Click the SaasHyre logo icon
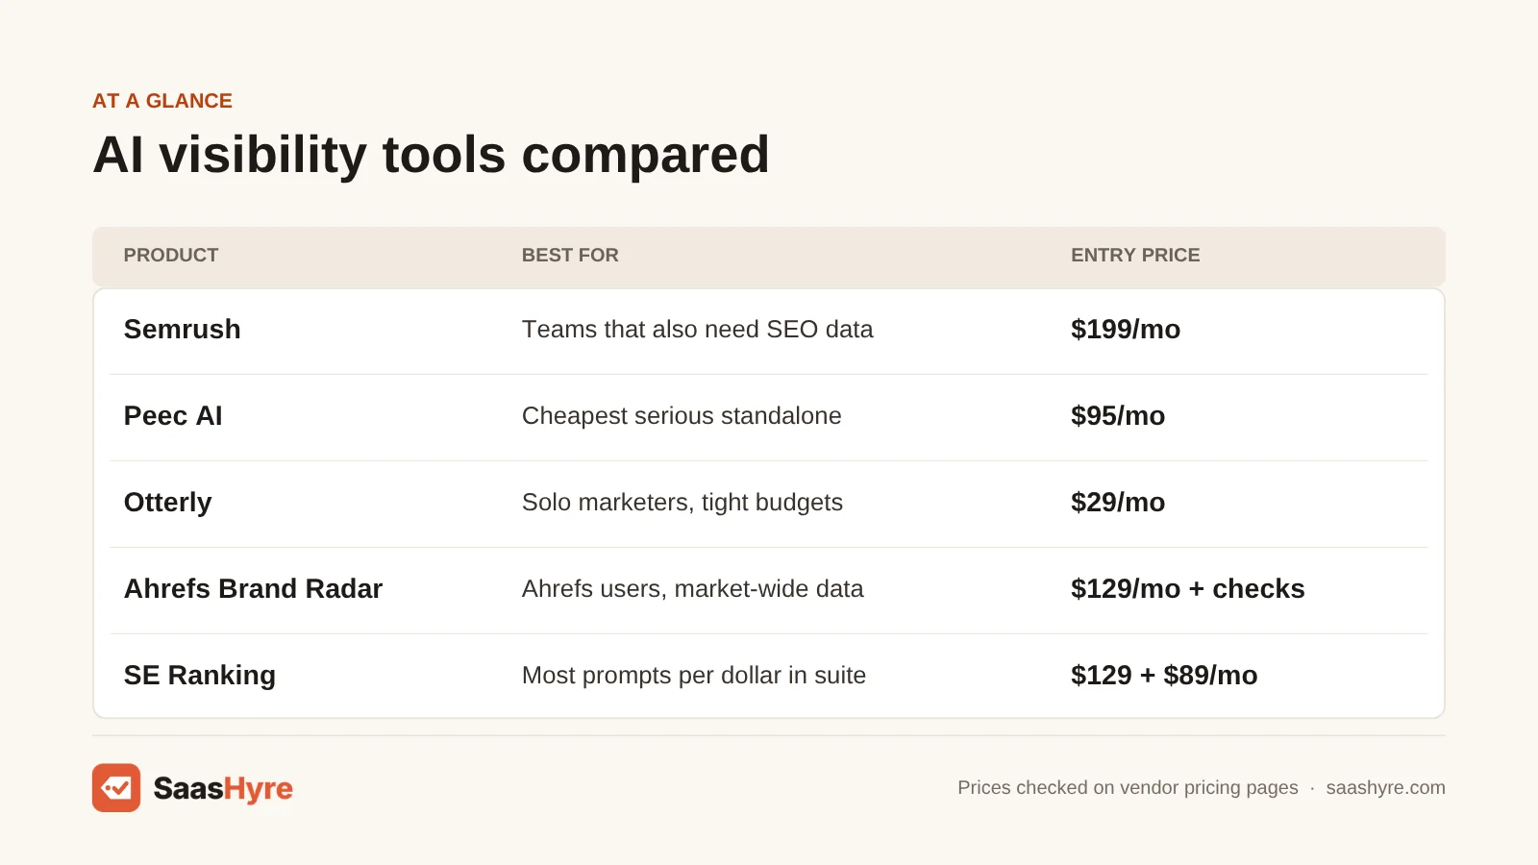Viewport: 1538px width, 865px height. pos(116,788)
